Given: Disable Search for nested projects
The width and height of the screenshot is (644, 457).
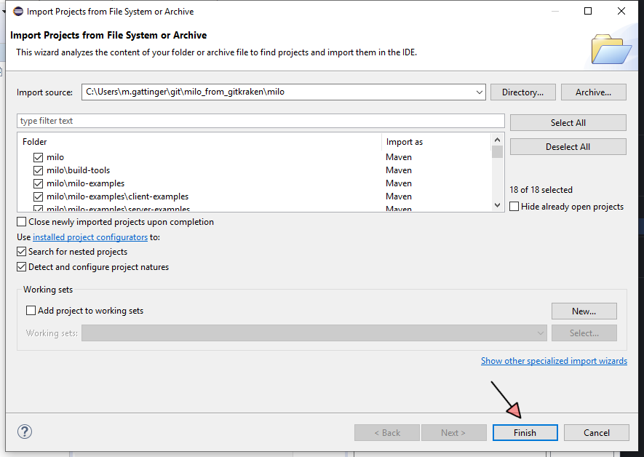Looking at the screenshot, I should click(x=22, y=252).
